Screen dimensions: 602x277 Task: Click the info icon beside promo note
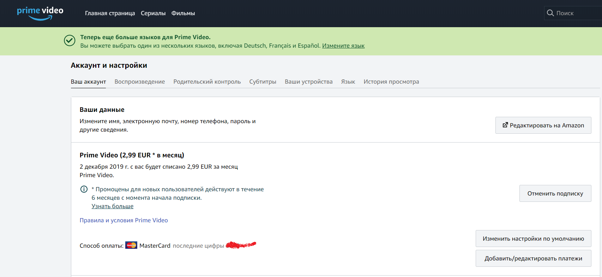(84, 189)
